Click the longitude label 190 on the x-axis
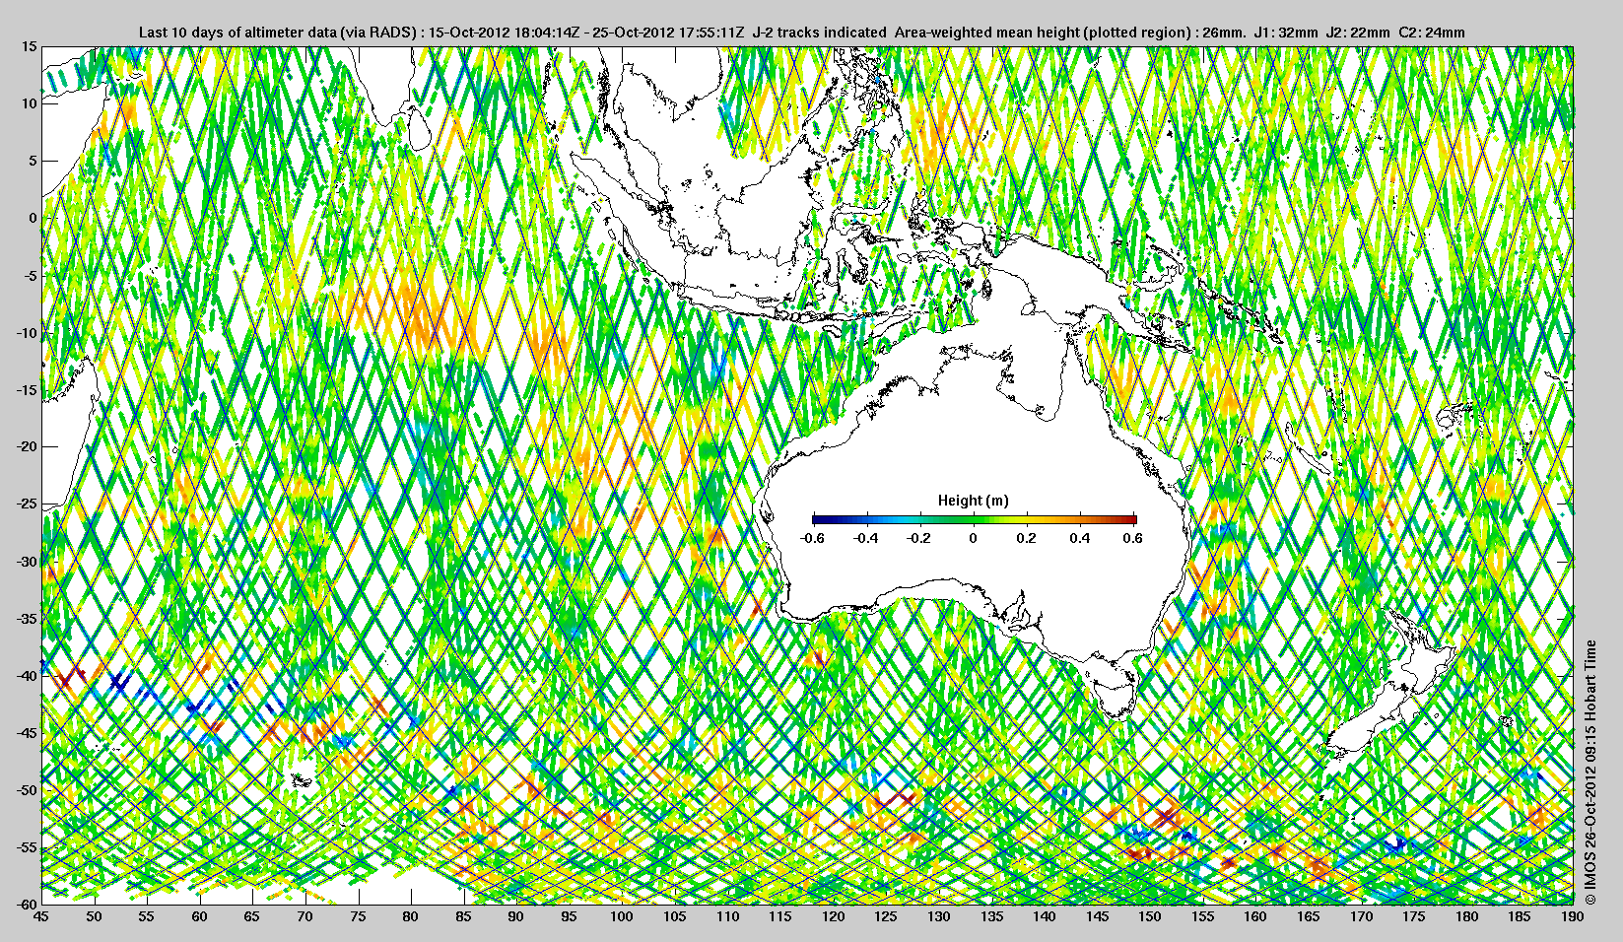The height and width of the screenshot is (942, 1623). (x=1572, y=916)
